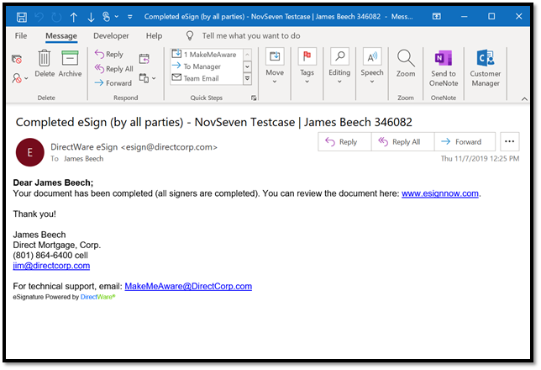Open the Move dropdown
Screen dimensions: 541x370
(275, 66)
